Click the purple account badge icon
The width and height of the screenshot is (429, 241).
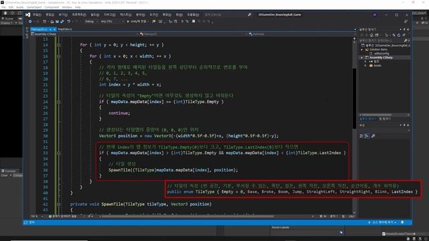(x=375, y=15)
